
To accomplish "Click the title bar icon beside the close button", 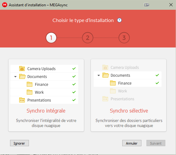I will point(146,5).
